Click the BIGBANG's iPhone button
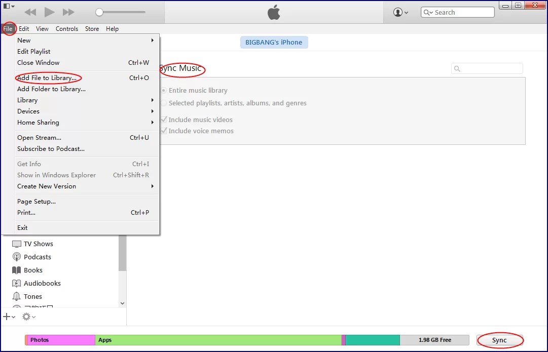 274,43
